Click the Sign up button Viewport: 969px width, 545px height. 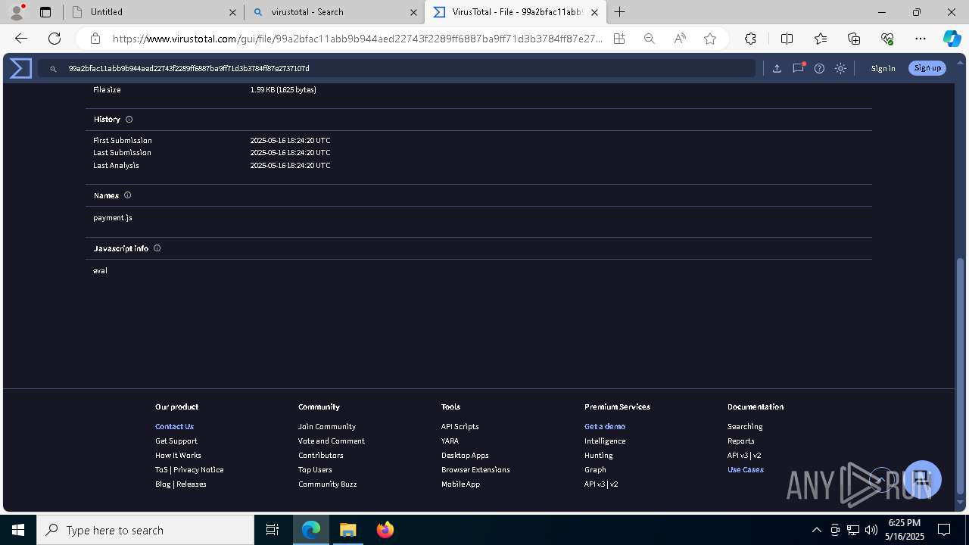pos(927,68)
